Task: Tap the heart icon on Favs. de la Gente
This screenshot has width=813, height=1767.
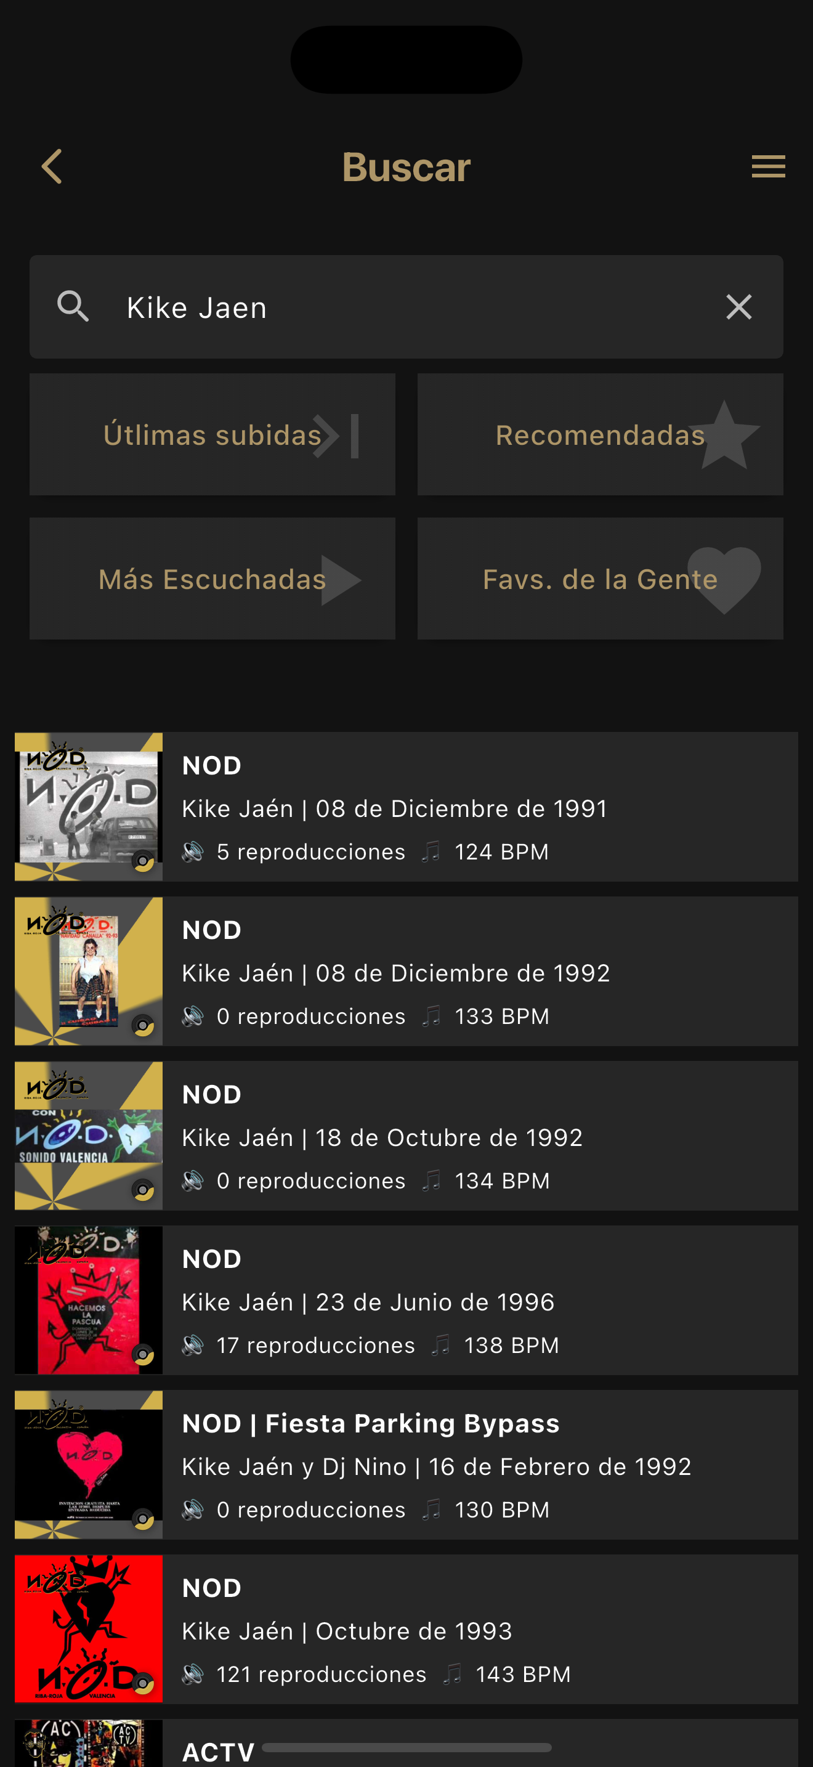Action: pos(724,579)
